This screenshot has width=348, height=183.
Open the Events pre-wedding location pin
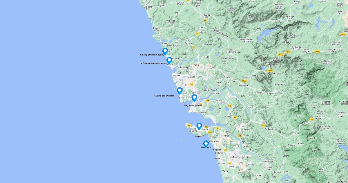click(180, 91)
